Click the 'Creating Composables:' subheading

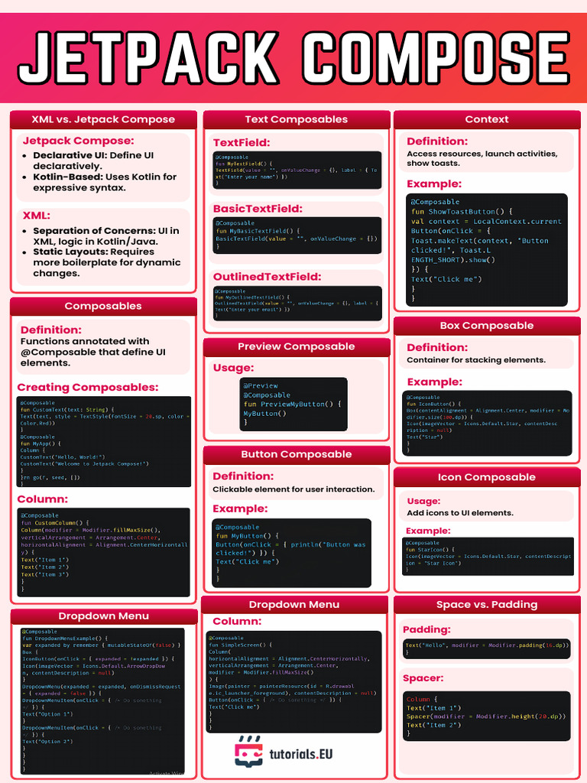pyautogui.click(x=88, y=388)
